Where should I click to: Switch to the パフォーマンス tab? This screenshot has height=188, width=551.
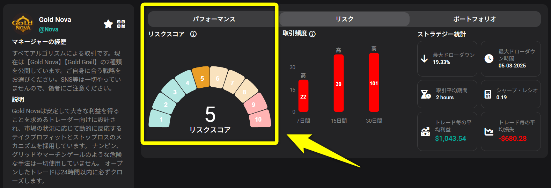[x=214, y=19]
